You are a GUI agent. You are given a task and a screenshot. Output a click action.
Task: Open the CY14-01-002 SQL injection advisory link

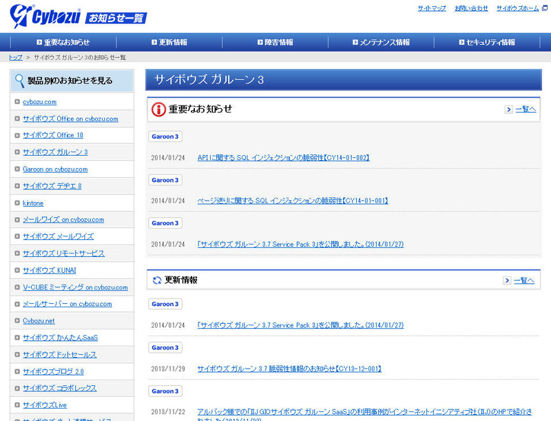click(x=284, y=158)
